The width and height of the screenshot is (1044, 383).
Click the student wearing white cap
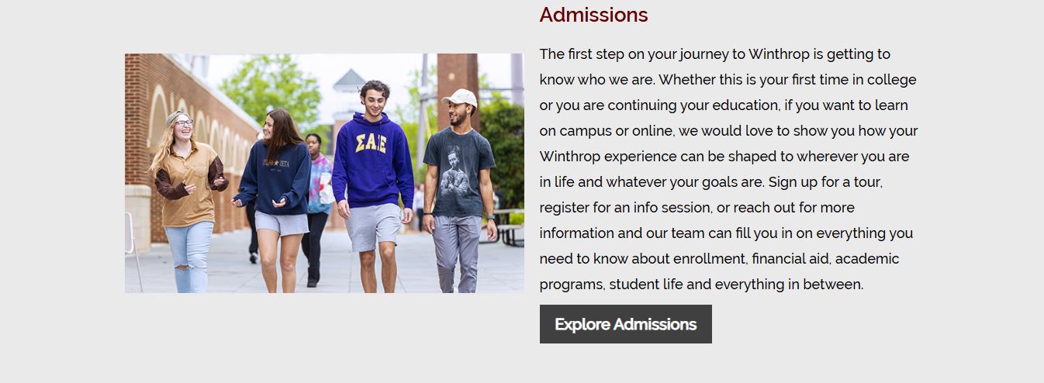pyautogui.click(x=459, y=190)
